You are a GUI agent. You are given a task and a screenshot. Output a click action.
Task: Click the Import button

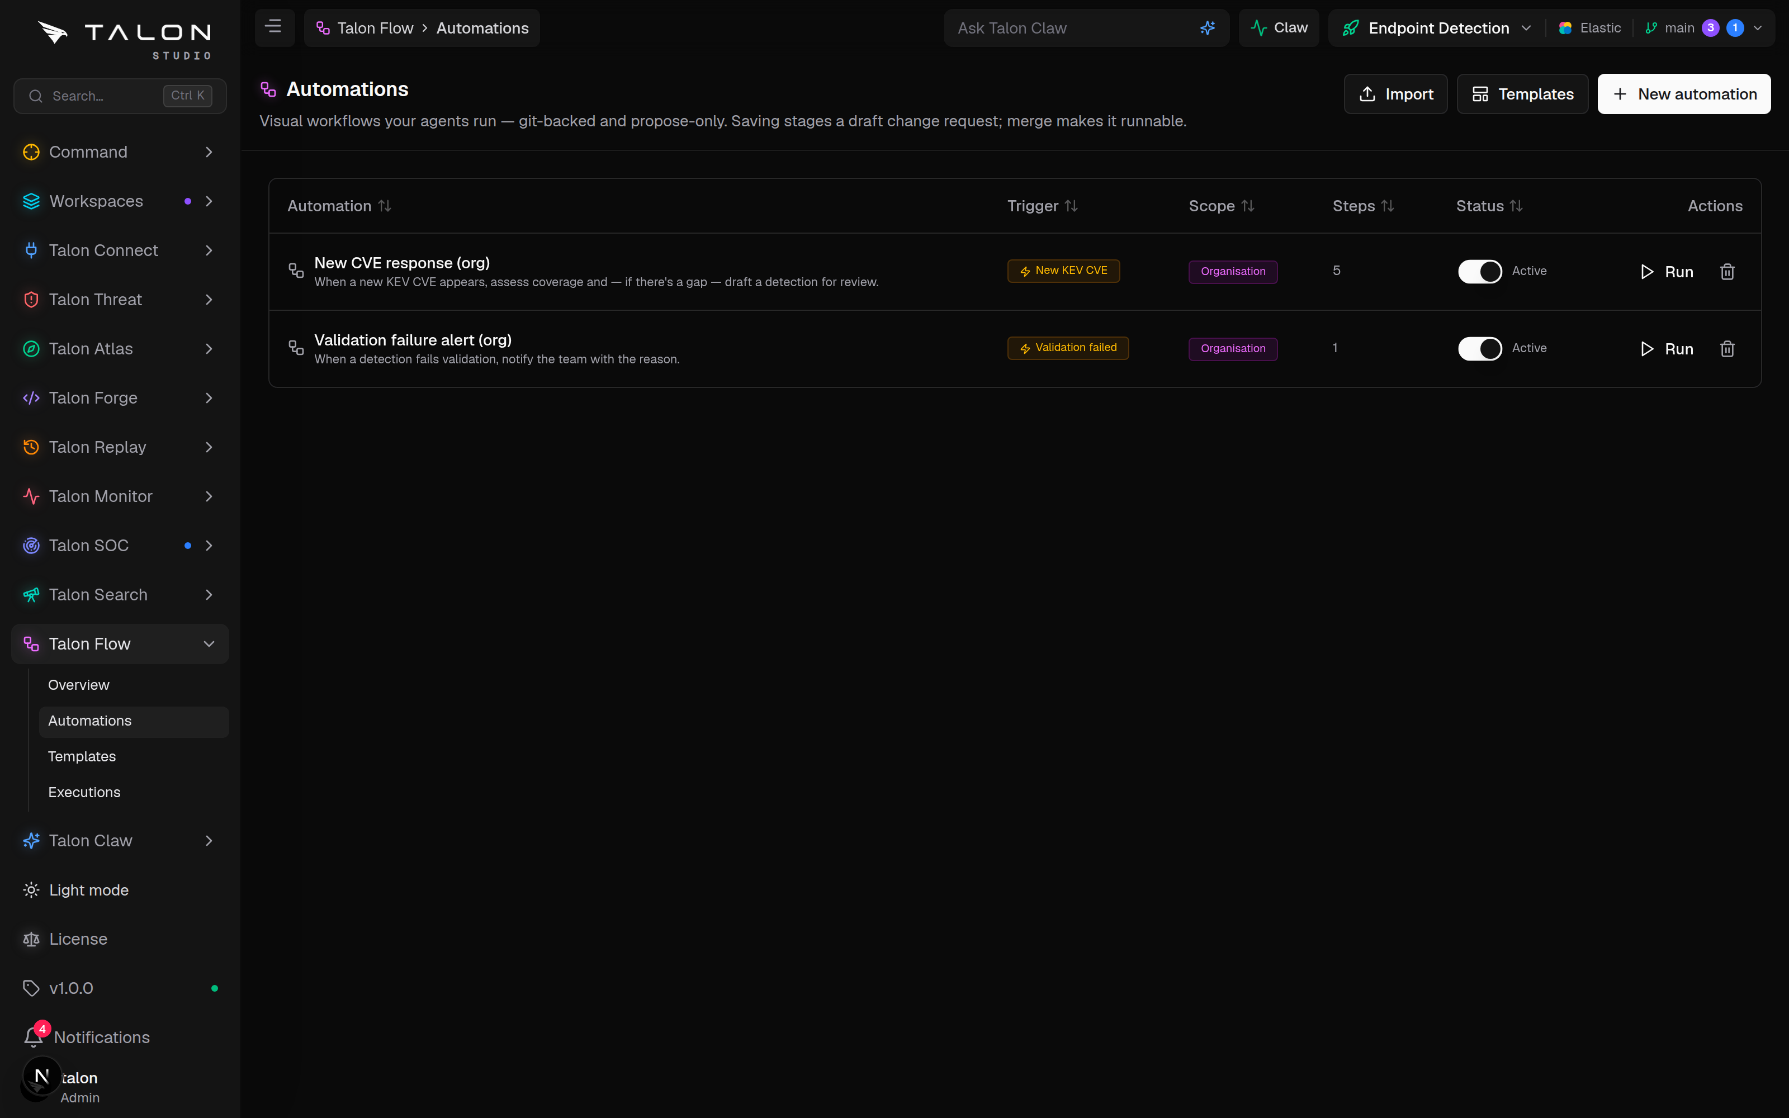1395,94
